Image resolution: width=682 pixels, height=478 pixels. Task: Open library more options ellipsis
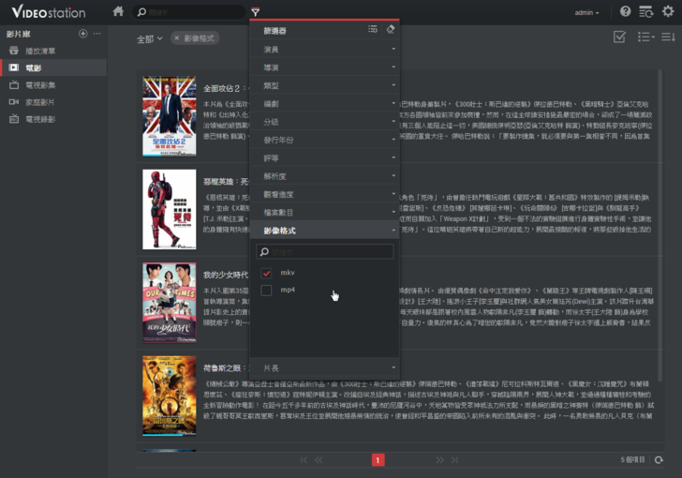(x=96, y=34)
